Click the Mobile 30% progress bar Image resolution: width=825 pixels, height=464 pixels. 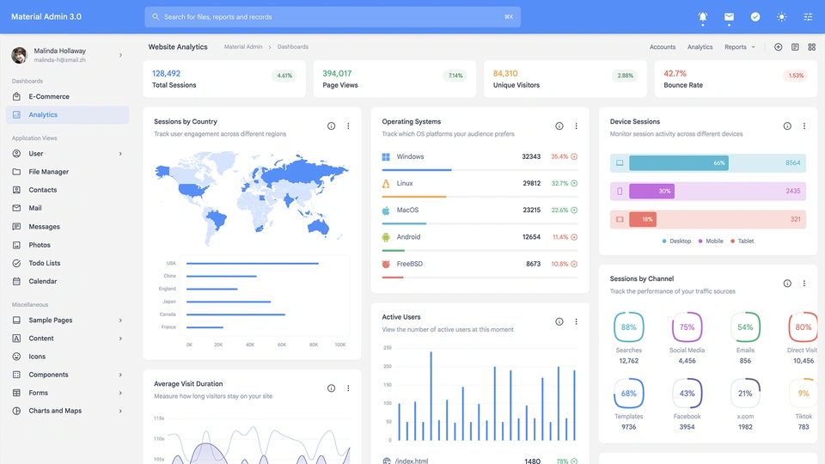pos(652,191)
